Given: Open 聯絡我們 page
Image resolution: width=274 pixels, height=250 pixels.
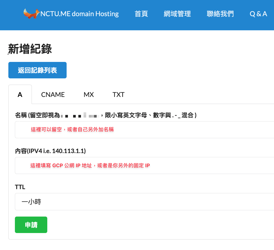Looking at the screenshot, I should pyautogui.click(x=220, y=14).
